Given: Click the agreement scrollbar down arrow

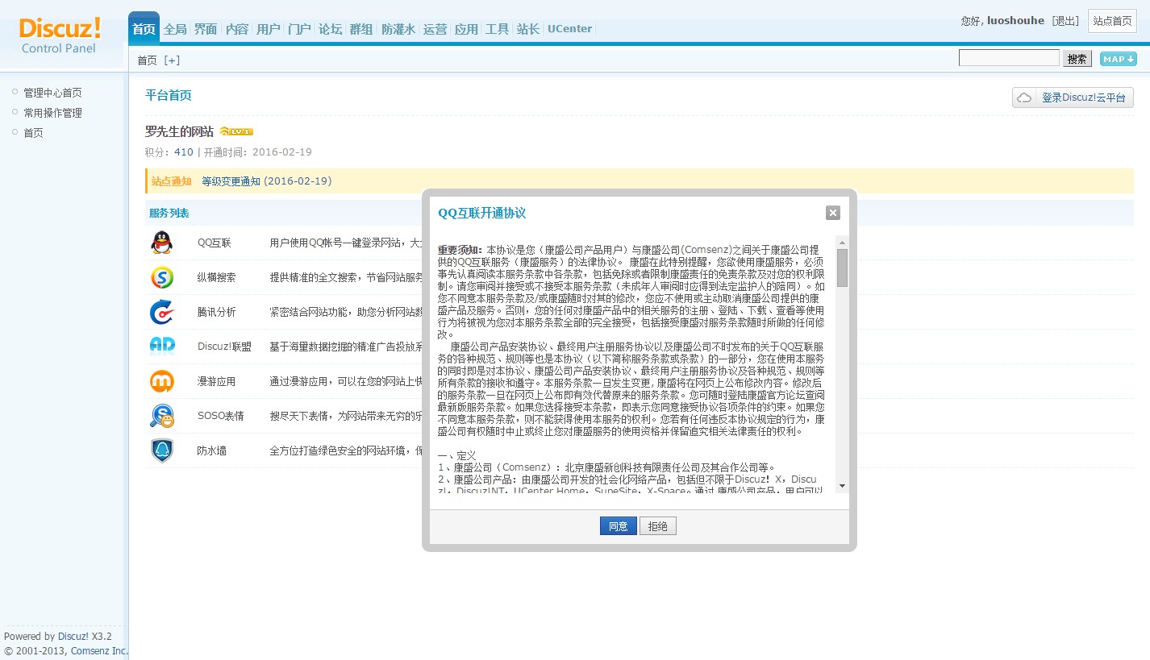Looking at the screenshot, I should click(842, 485).
